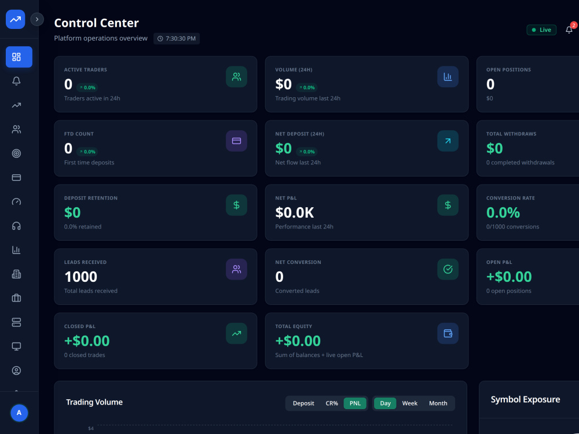579x434 pixels.
Task: Open the notifications bell with badge
Action: [569, 30]
